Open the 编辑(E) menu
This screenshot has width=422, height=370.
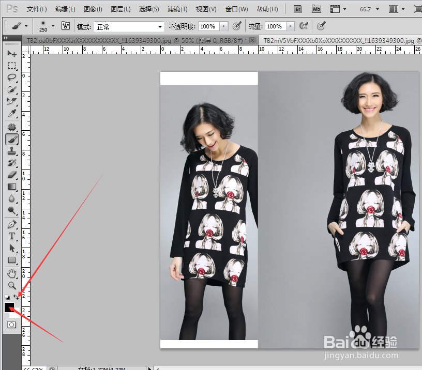pyautogui.click(x=65, y=9)
